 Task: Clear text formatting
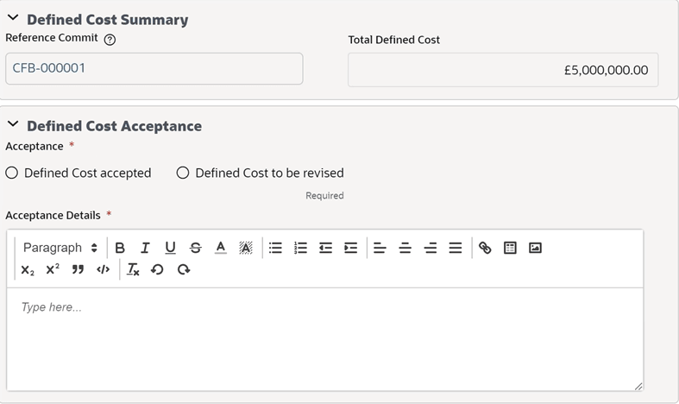click(133, 269)
